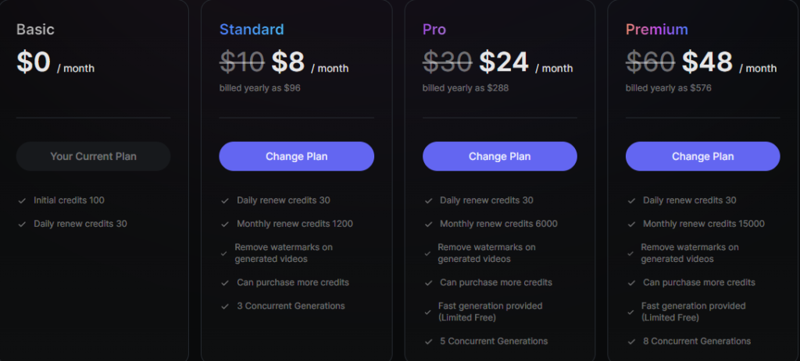Viewport: 800px width, 361px height.
Task: Select the Standard plan title
Action: tap(252, 30)
